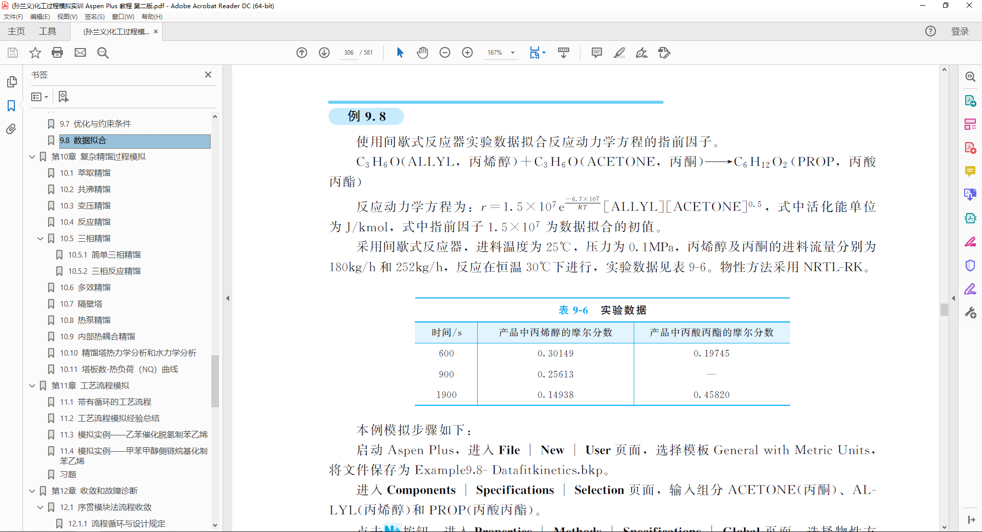Go to previous page arrow icon
982x532 pixels.
[302, 53]
